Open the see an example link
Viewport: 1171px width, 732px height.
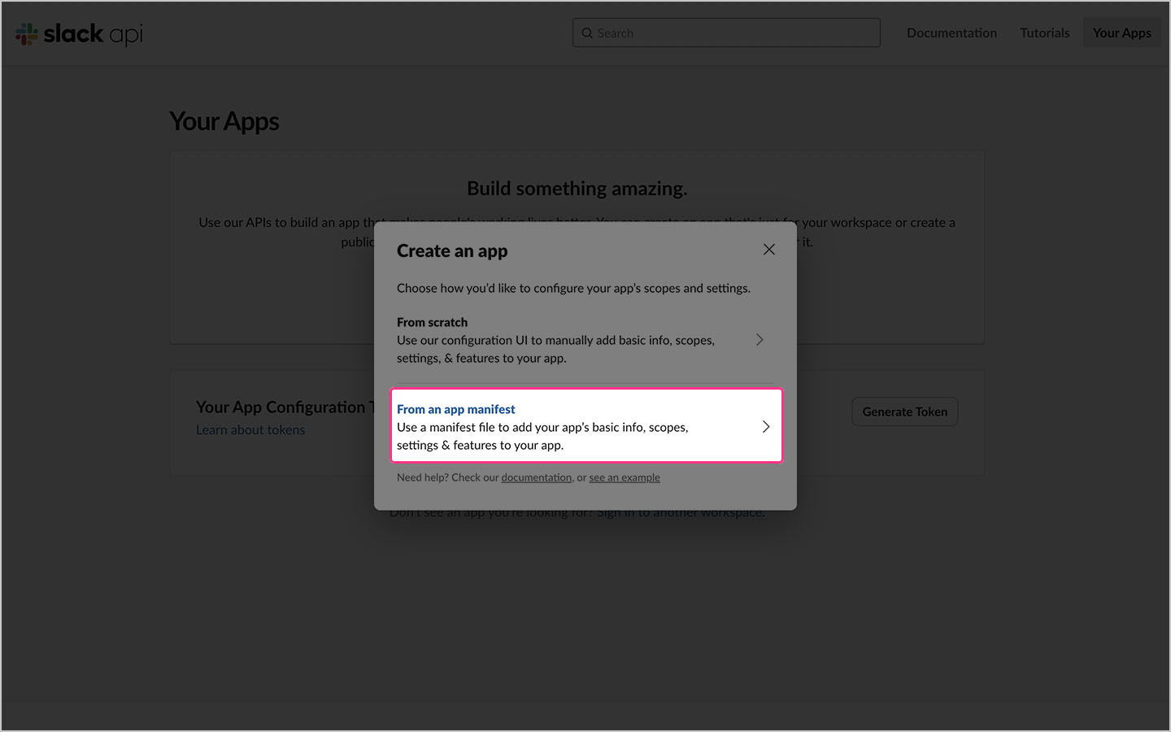tap(625, 477)
